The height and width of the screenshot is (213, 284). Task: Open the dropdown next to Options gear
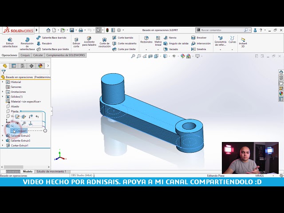(123, 30)
